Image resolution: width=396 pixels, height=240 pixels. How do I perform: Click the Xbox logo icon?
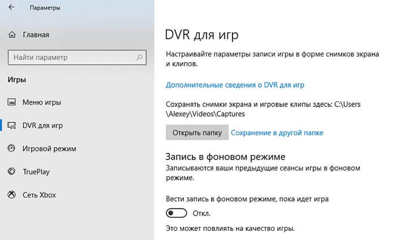12,195
